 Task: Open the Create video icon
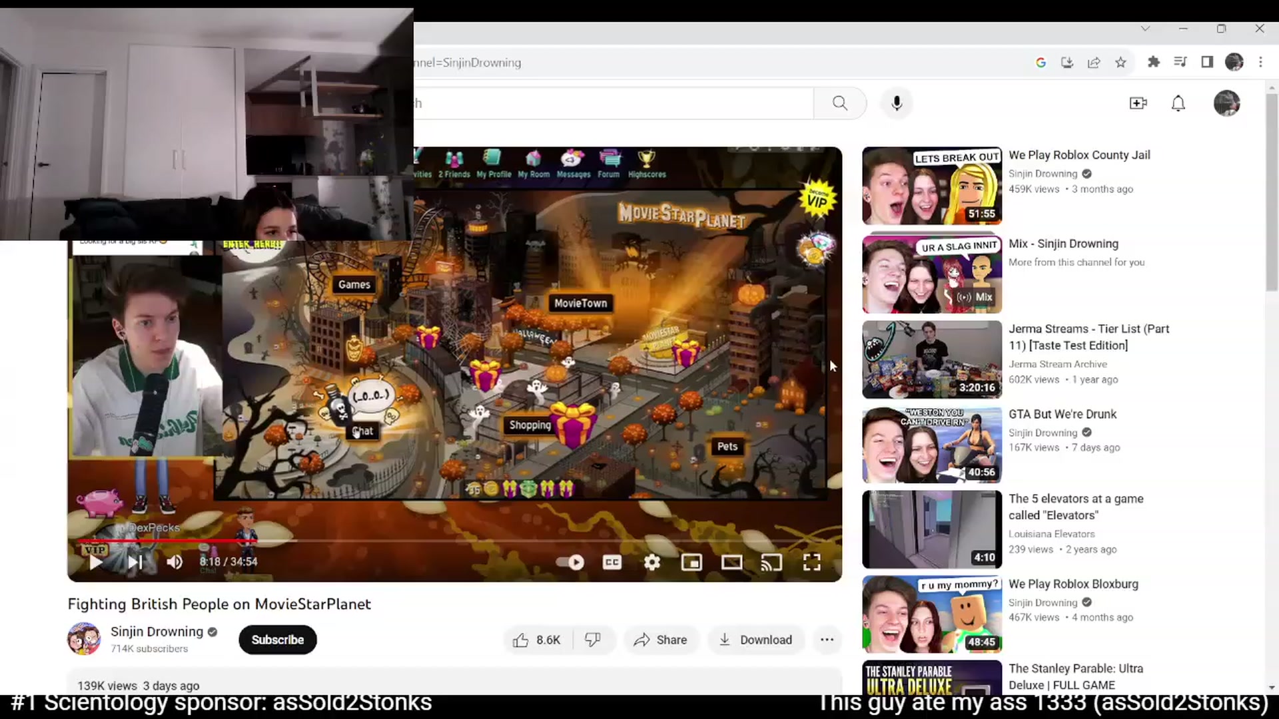point(1138,103)
